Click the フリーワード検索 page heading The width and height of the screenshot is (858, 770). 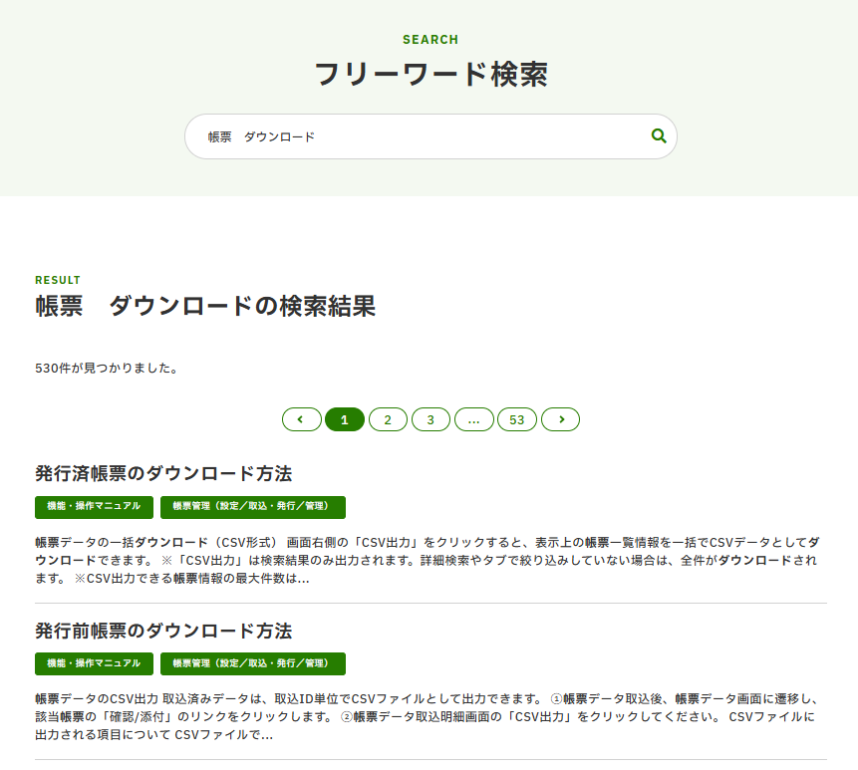pos(430,75)
